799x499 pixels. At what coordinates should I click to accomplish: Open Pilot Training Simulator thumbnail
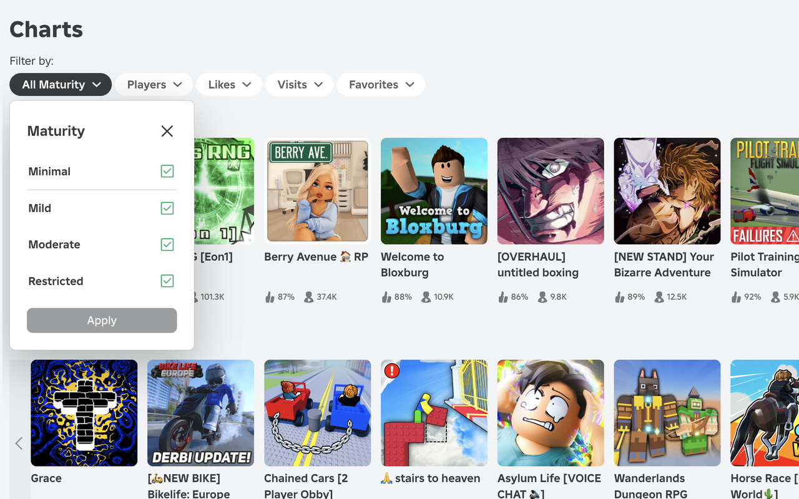coord(765,191)
